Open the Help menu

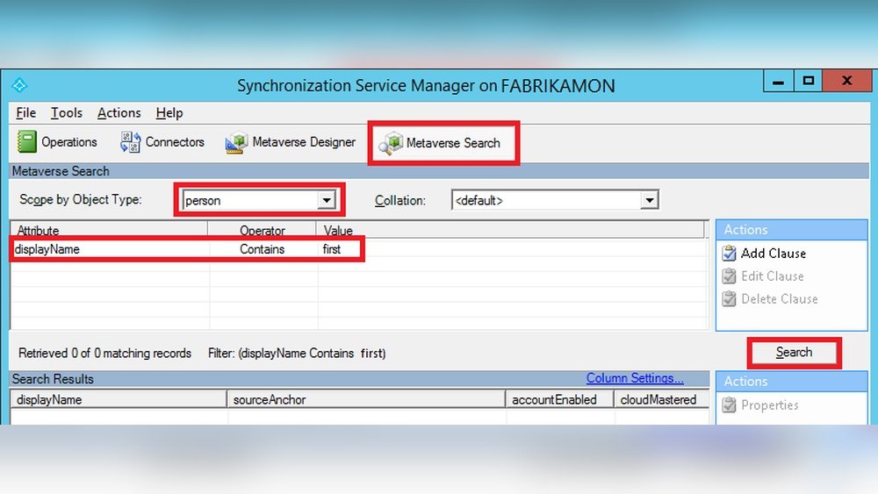pos(169,113)
